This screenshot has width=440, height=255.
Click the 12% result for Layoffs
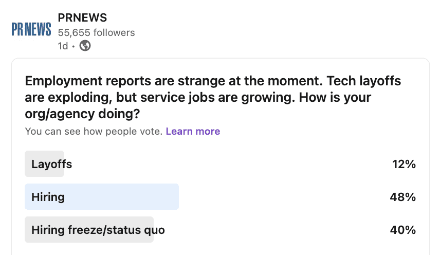(x=403, y=165)
